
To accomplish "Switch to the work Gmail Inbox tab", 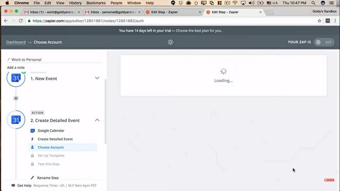I will click(x=52, y=12).
